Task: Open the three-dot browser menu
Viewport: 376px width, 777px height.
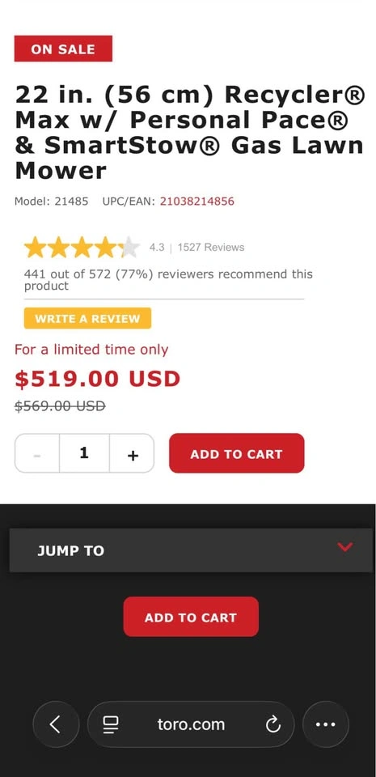Action: 326,724
